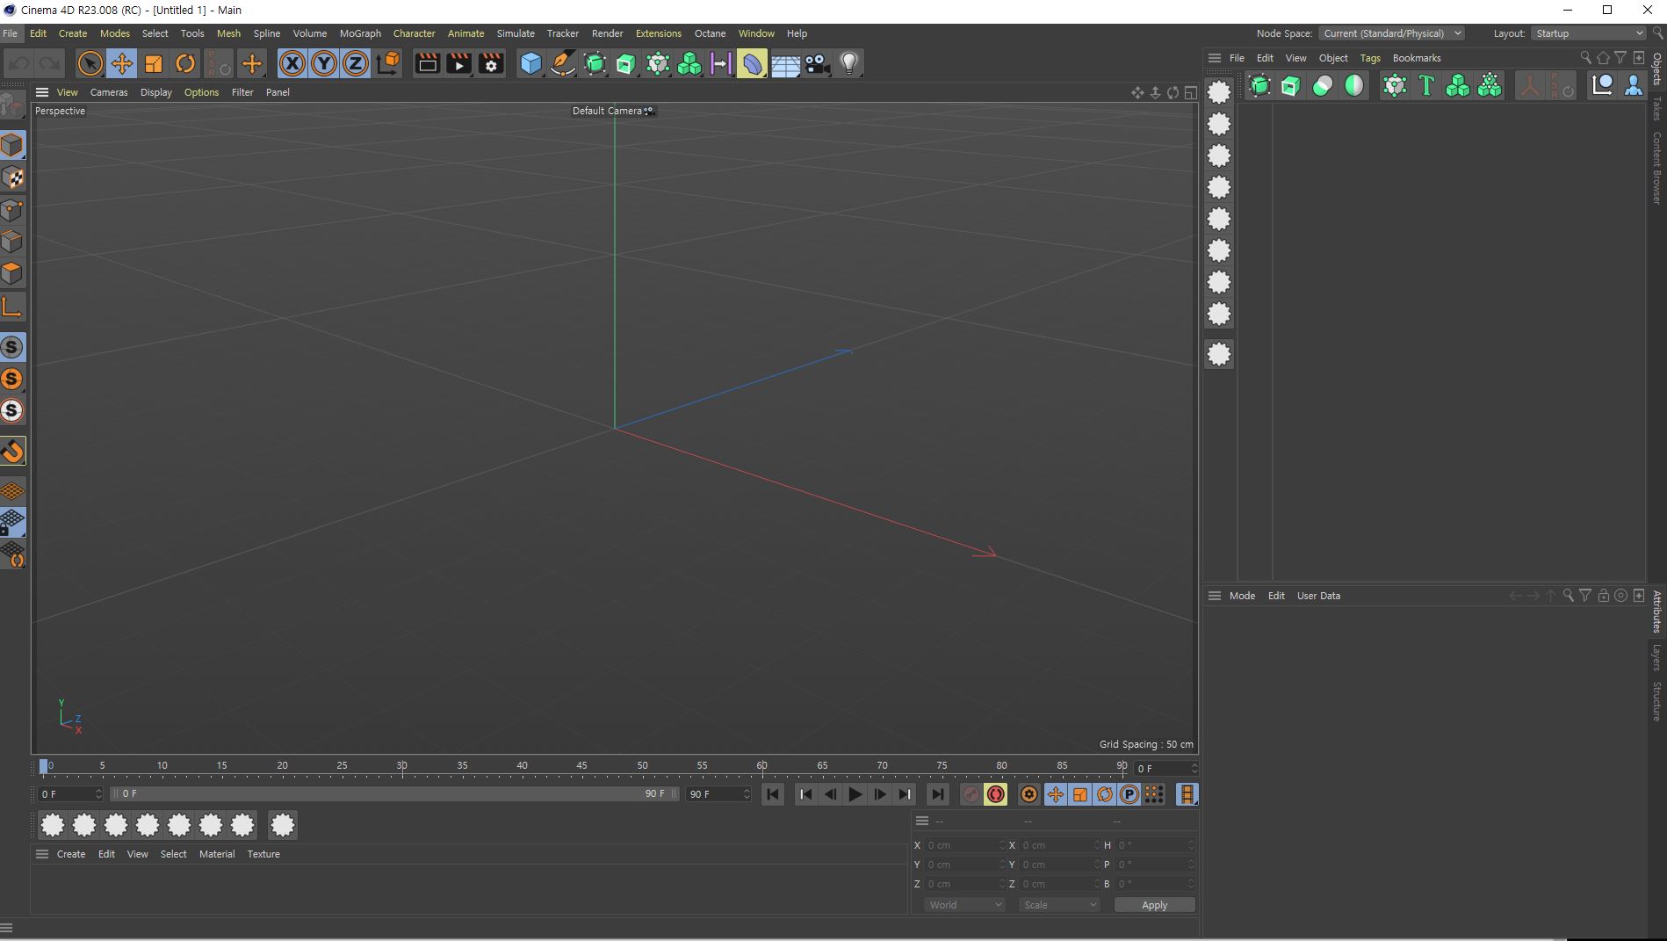Toggle Rotation keyframe recording in timeline bar
The image size is (1667, 941).
coord(1105,794)
